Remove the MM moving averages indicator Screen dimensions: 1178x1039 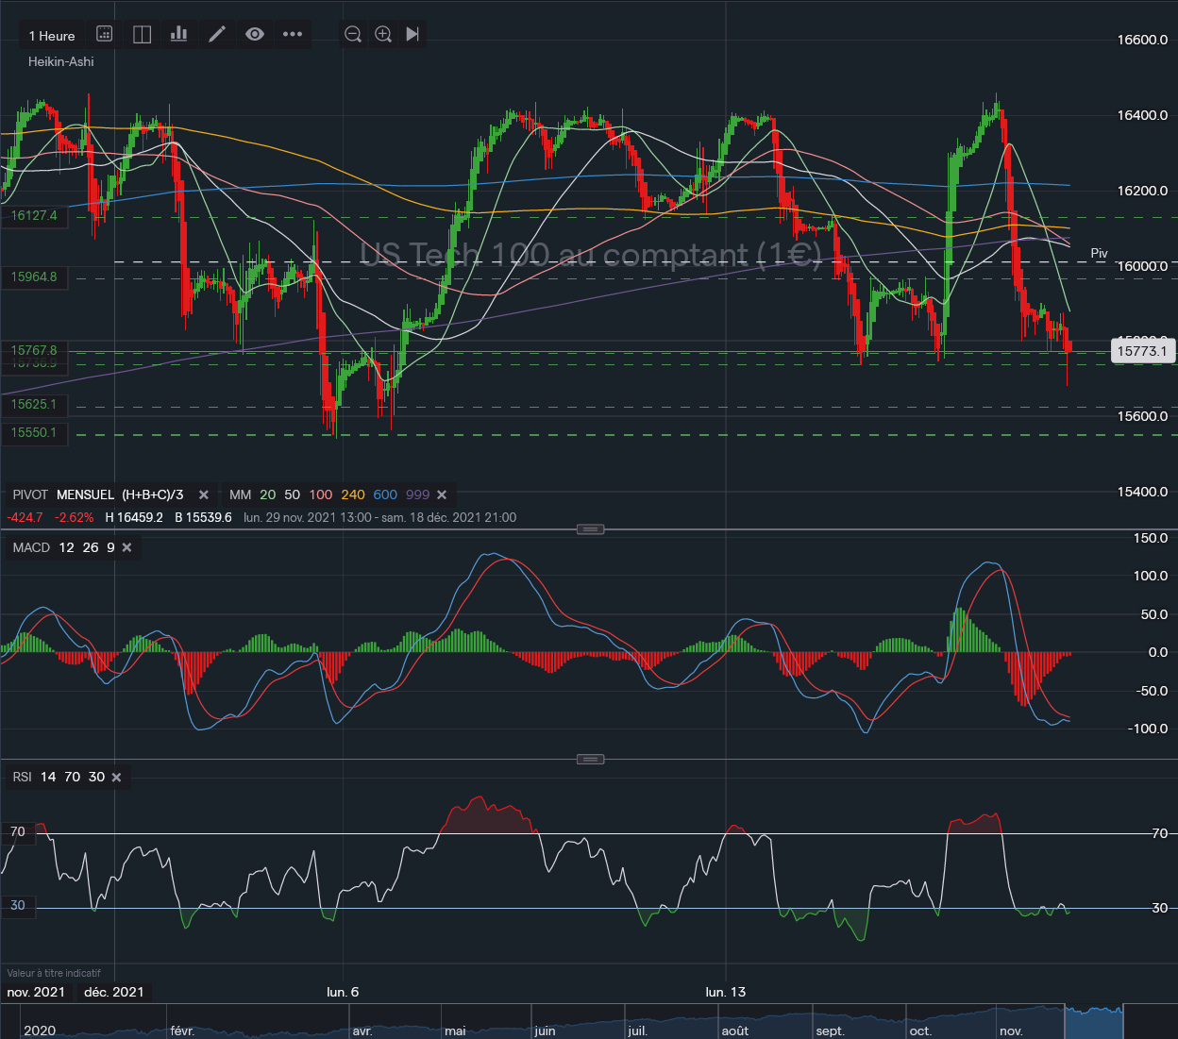pyautogui.click(x=442, y=494)
